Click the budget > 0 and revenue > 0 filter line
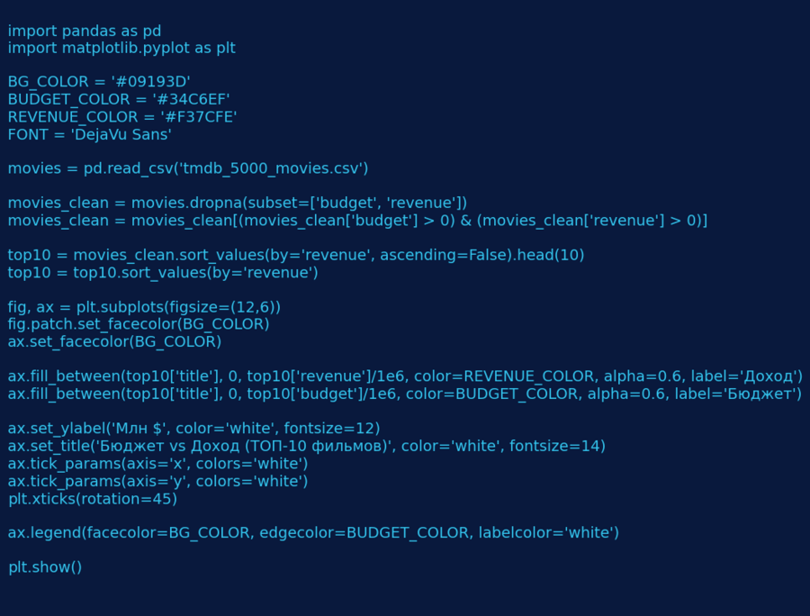The image size is (810, 616). tap(357, 221)
